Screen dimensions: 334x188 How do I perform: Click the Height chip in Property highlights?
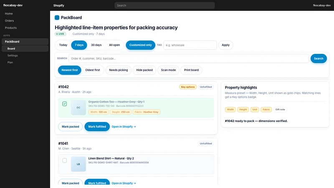point(243,109)
